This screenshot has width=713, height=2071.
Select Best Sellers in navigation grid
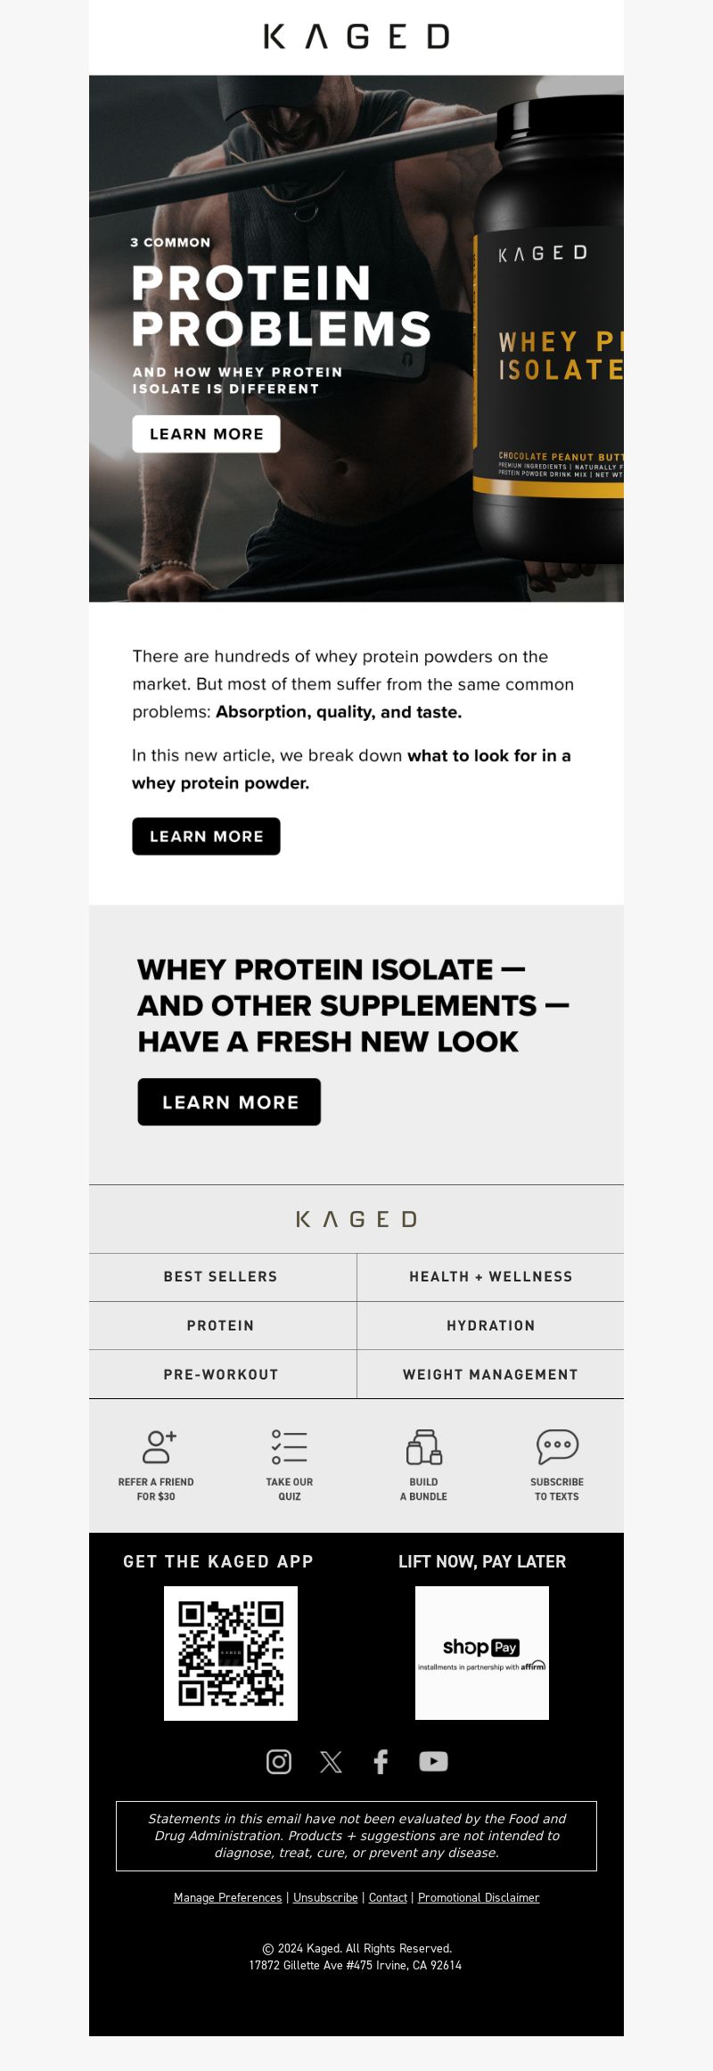(x=221, y=1277)
